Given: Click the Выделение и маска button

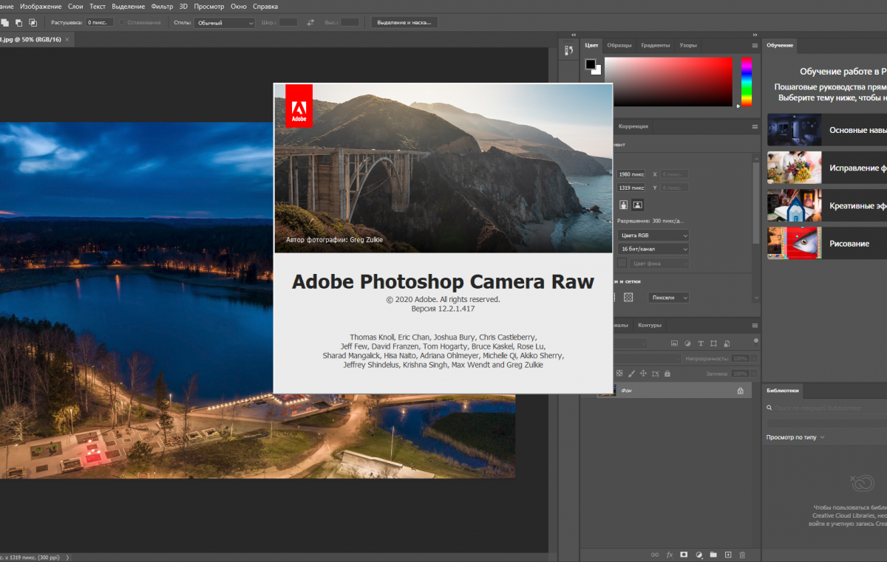Looking at the screenshot, I should tap(404, 23).
